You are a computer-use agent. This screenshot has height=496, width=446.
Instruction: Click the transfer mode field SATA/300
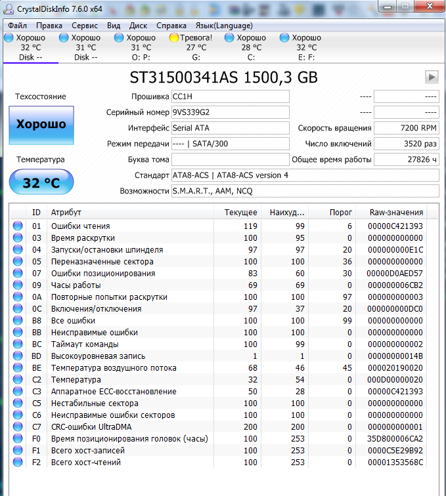tap(231, 144)
